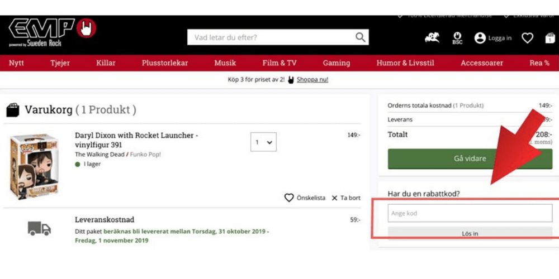Open the Musik category
Viewport: 559px width, 279px height.
(x=225, y=63)
